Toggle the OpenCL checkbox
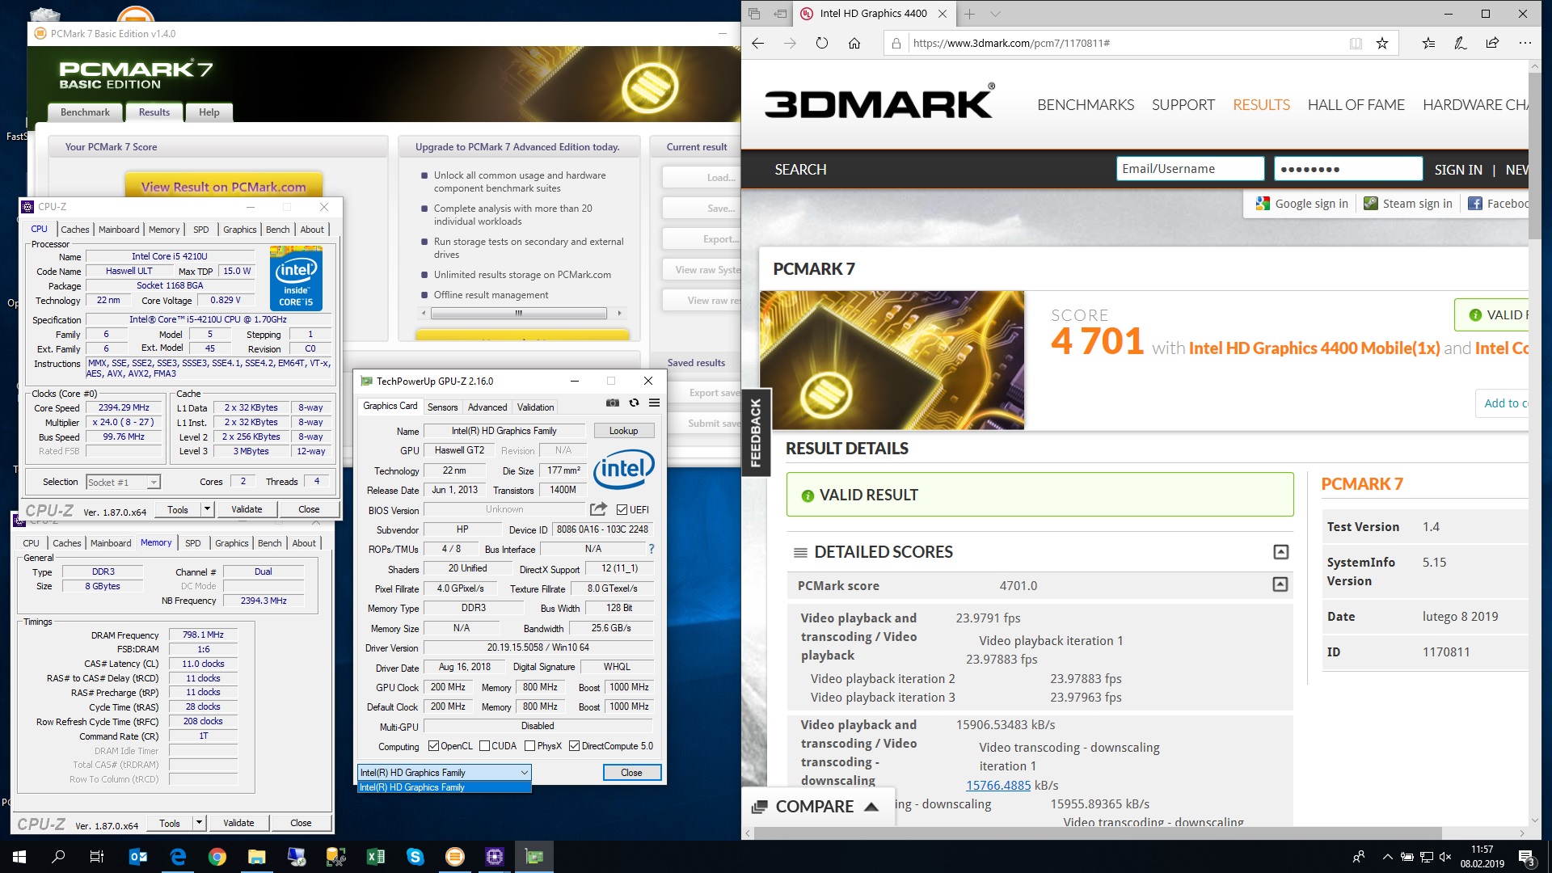1552x873 pixels. tap(434, 746)
